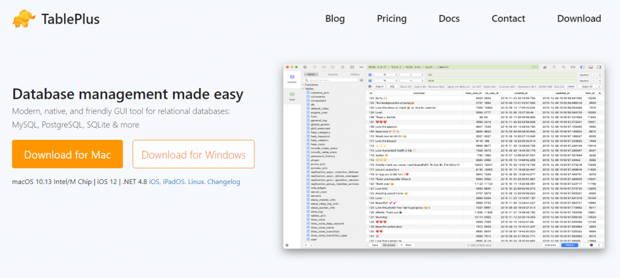This screenshot has width=620, height=278.
Task: Collapse the Functions tree group
Action: pos(303,85)
